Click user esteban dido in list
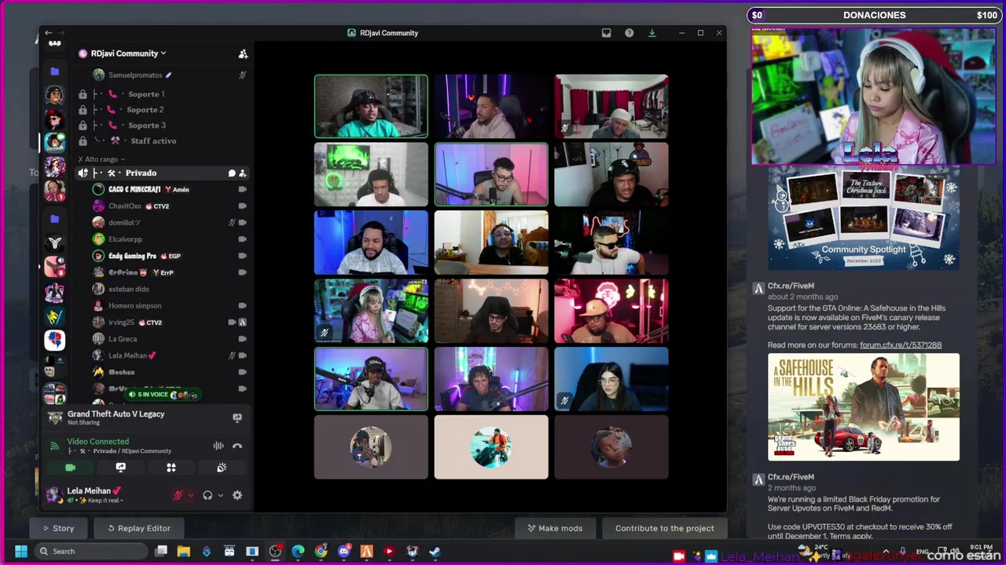Screen dimensions: 1006x565 click(x=128, y=290)
